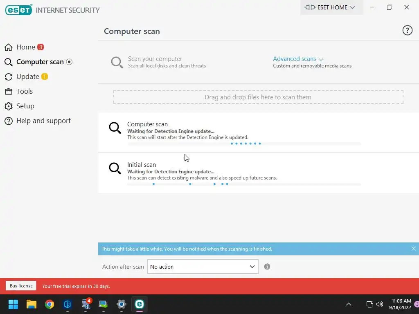This screenshot has height=314, width=419.
Task: Click the Help question mark sidebar icon
Action: (9, 121)
